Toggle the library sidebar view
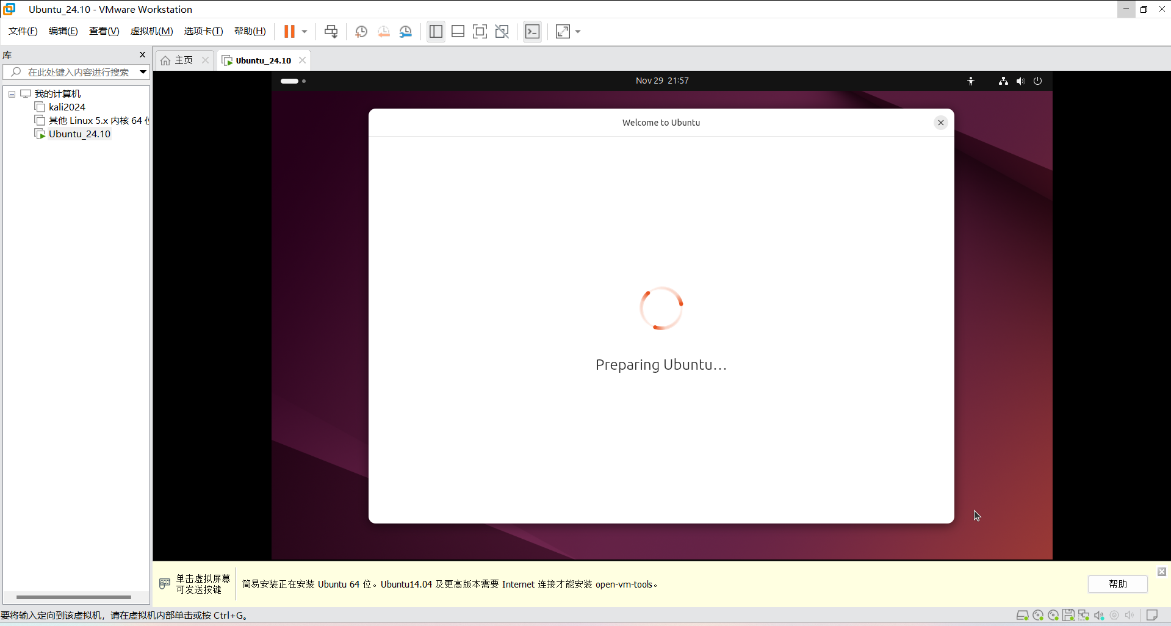 point(436,32)
